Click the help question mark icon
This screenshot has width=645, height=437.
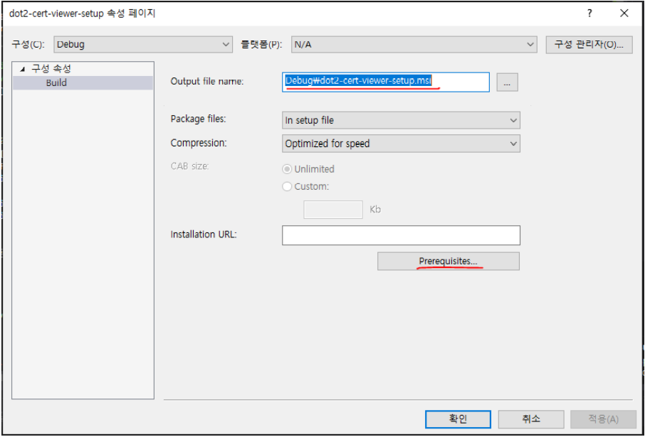pyautogui.click(x=589, y=13)
